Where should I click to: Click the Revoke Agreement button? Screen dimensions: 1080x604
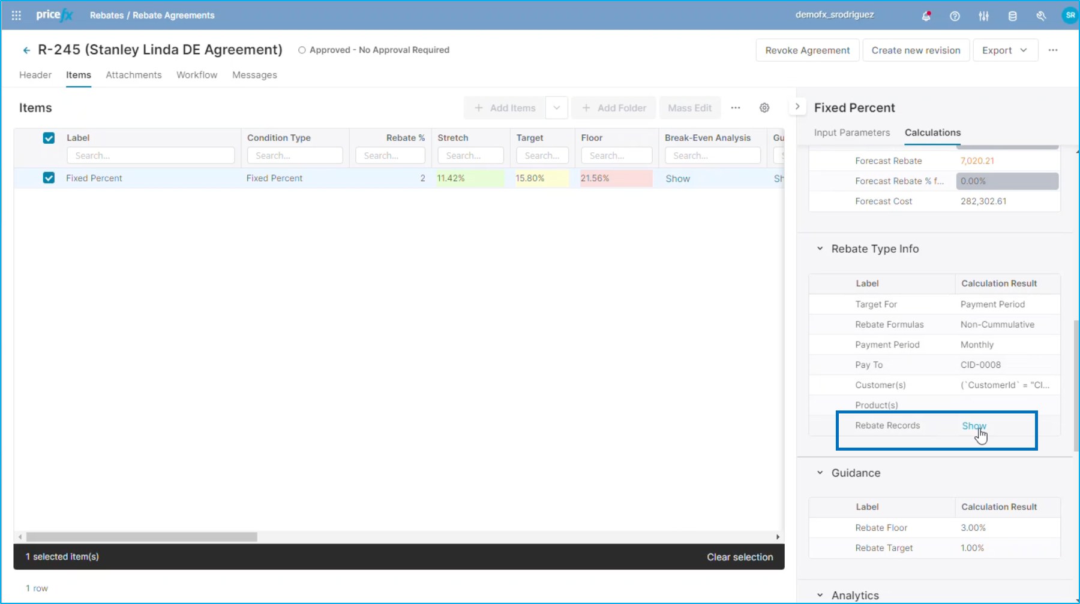click(x=807, y=50)
